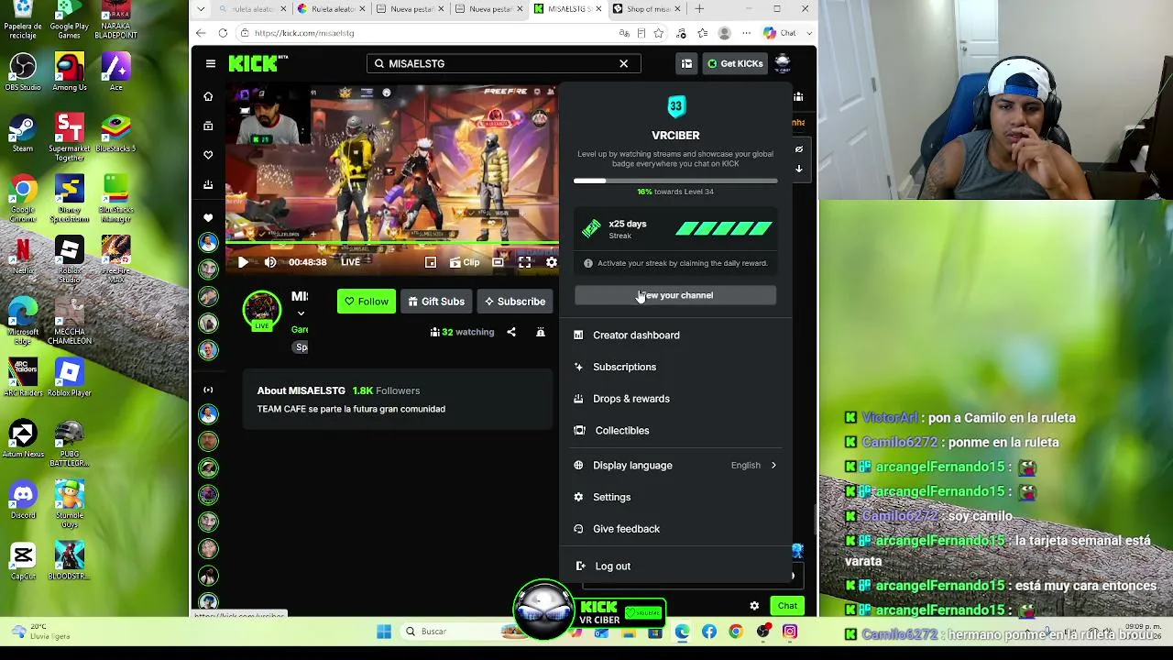Open the dashboard icon beside Get KICKs

point(685,63)
